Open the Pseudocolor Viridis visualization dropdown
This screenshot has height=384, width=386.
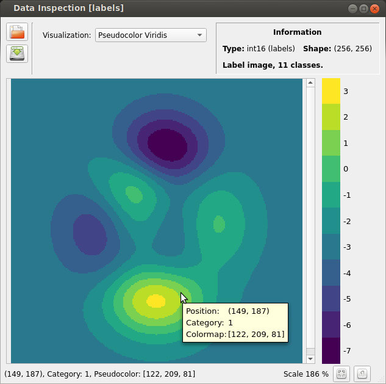pos(151,35)
